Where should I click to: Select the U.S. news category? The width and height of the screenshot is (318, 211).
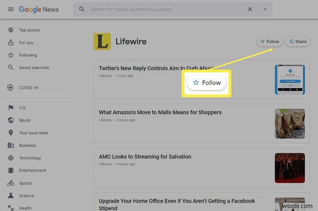(x=23, y=108)
